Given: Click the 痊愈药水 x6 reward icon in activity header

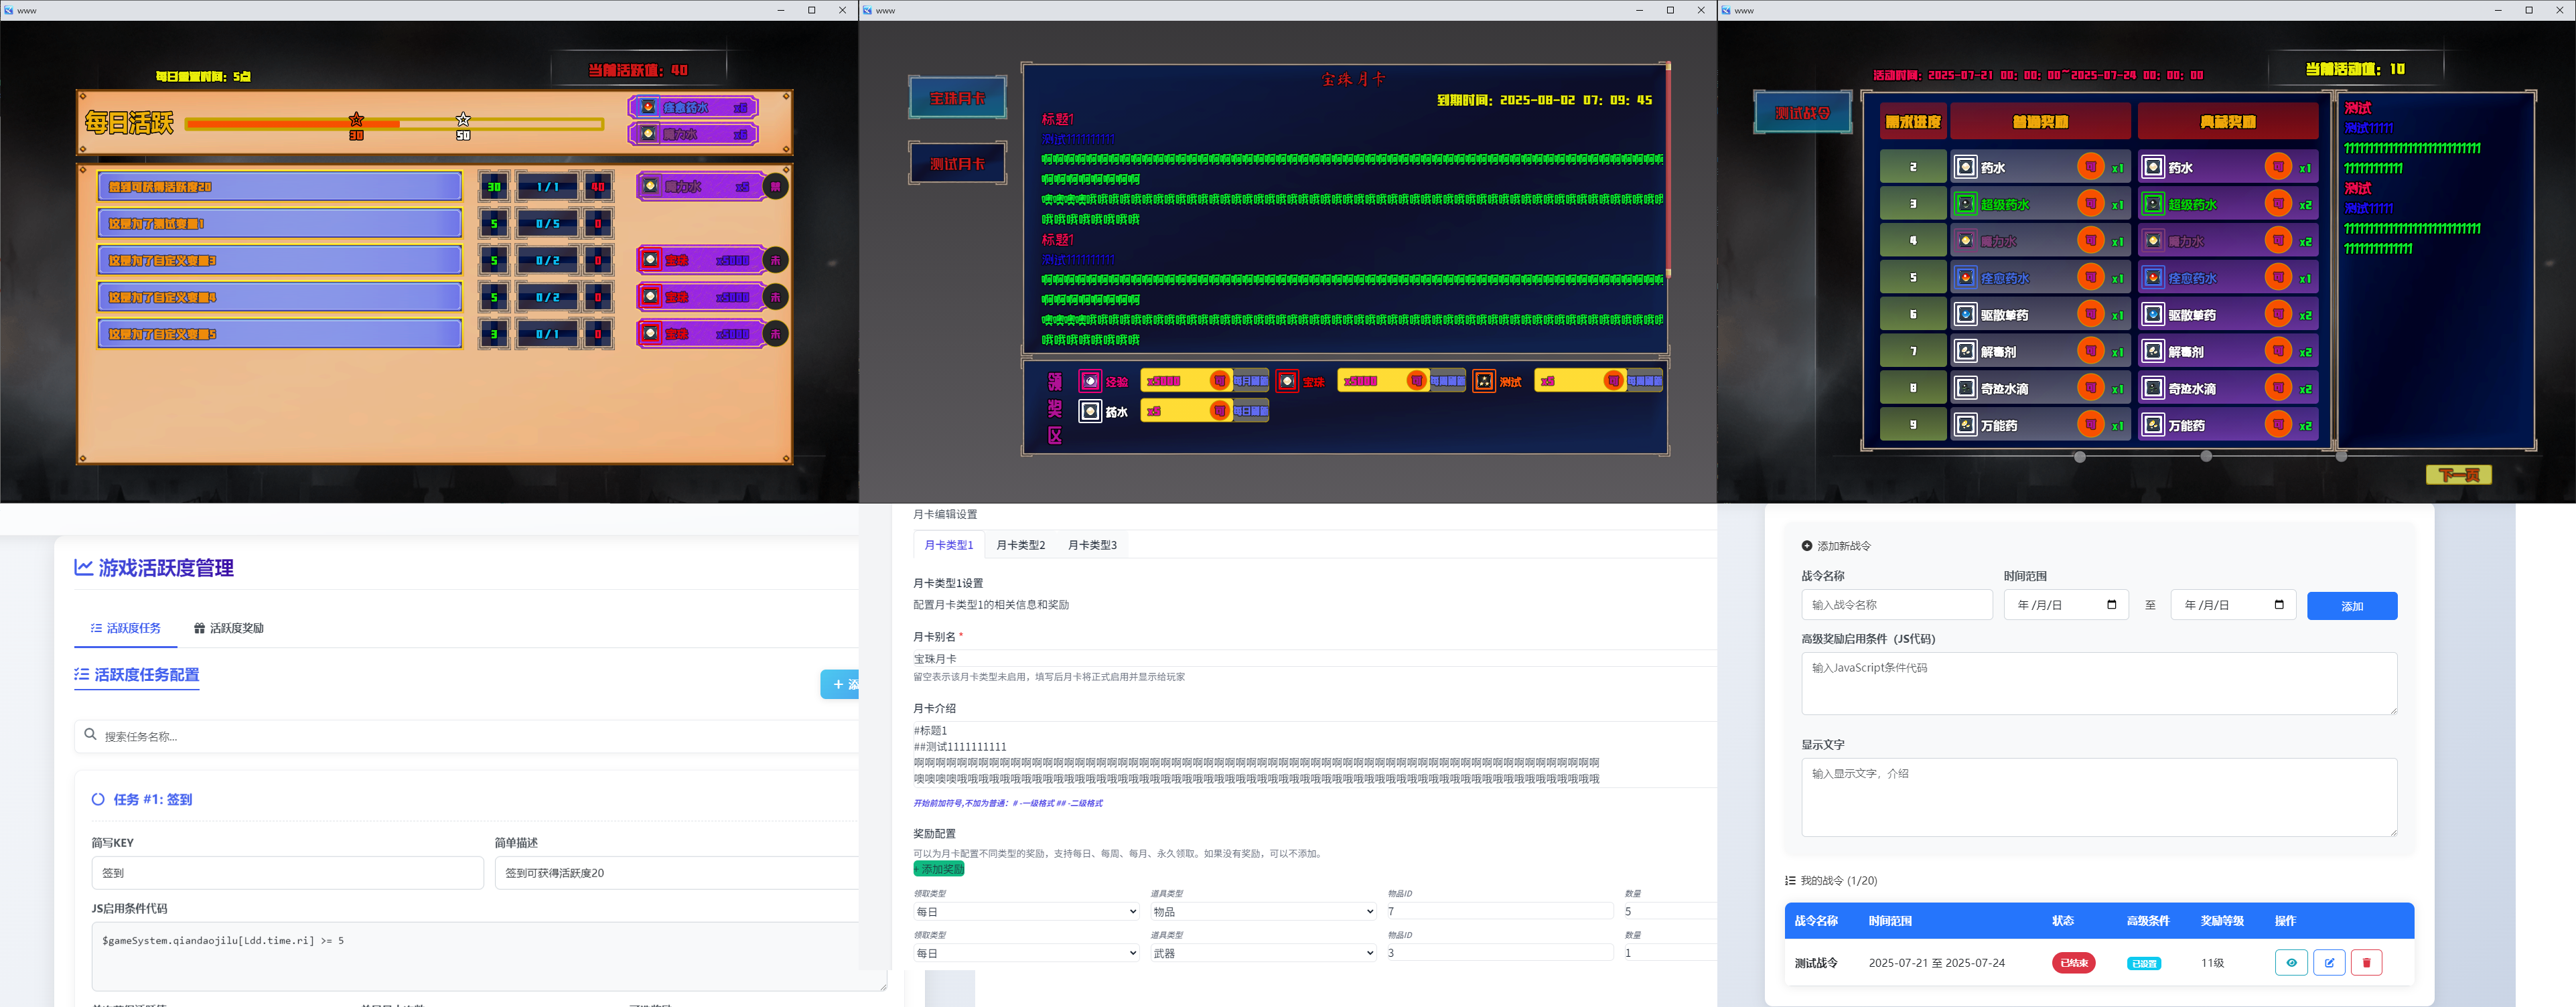Looking at the screenshot, I should (649, 107).
